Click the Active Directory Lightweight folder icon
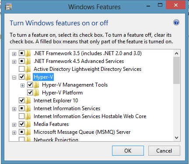 28,69
